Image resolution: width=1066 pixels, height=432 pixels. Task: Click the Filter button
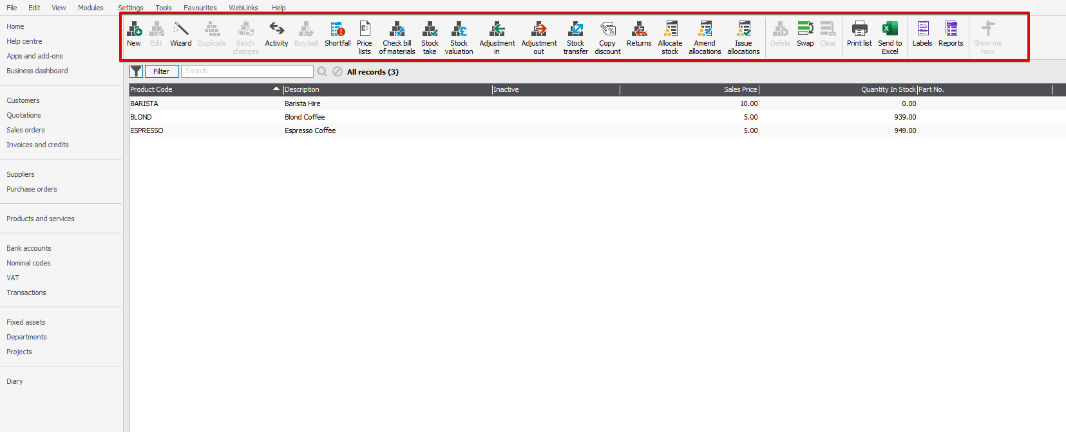tap(161, 71)
